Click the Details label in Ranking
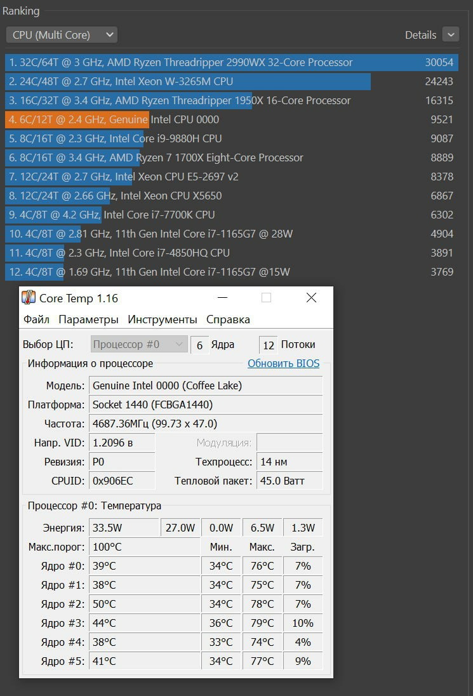 [x=420, y=35]
